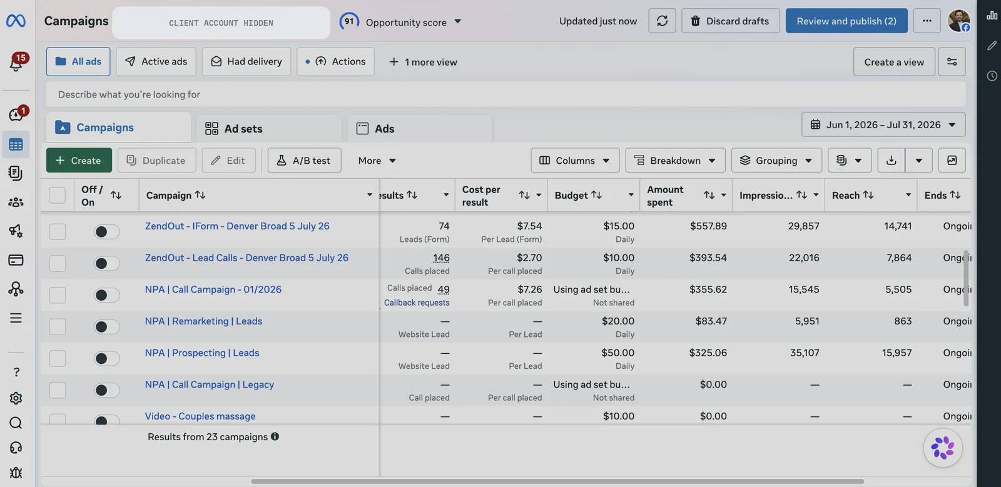Open the All tools hamburger icon

click(16, 318)
